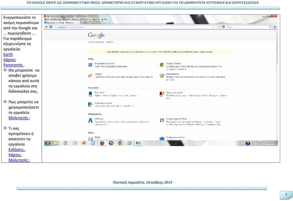This screenshot has width=293, height=201.
Task: Open Windows Media Player from the taskbar
Action: (65, 143)
